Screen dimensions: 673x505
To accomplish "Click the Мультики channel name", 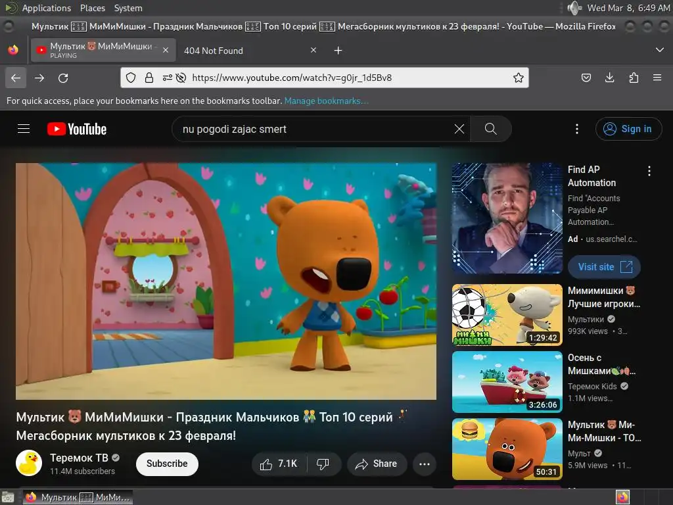I will (x=586, y=320).
